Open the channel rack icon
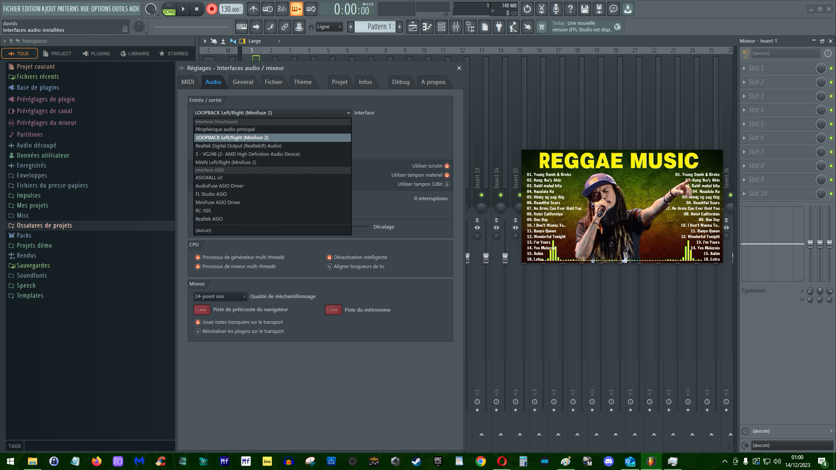The height and width of the screenshot is (470, 836). (x=442, y=27)
